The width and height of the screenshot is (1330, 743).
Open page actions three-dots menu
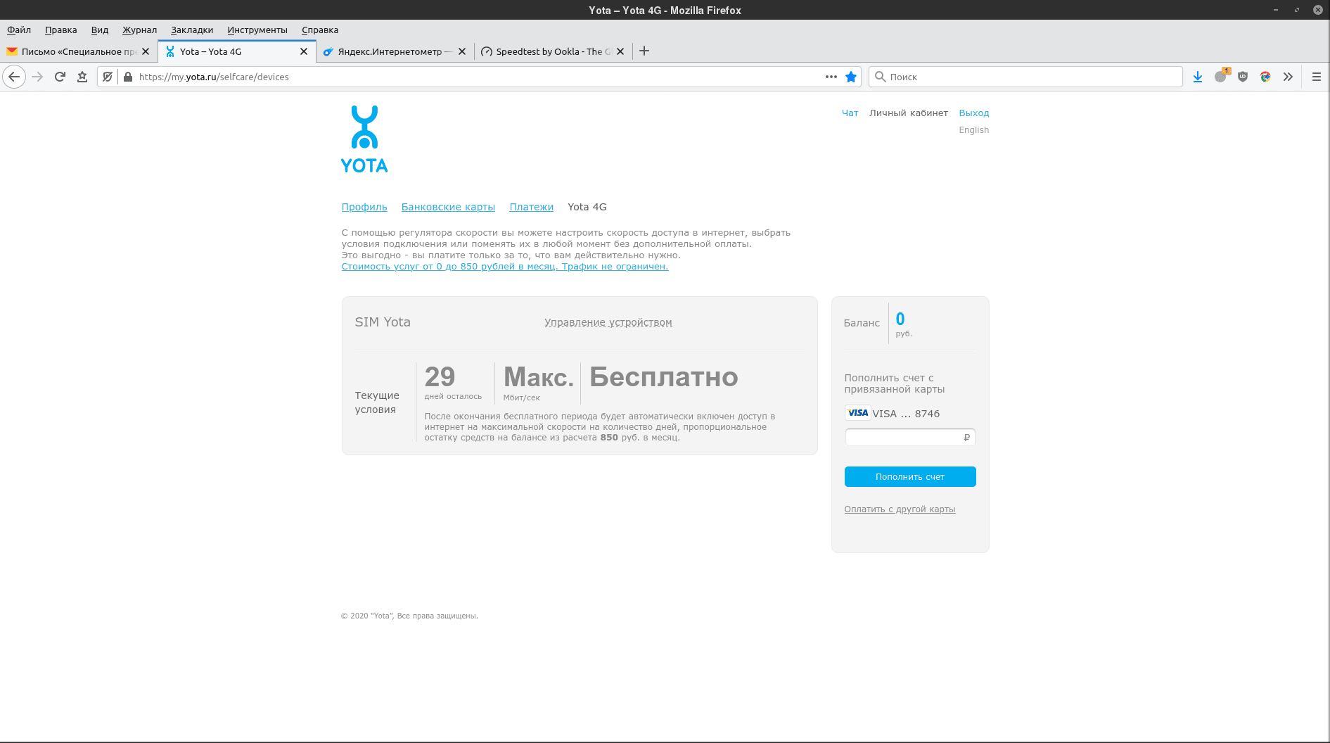(831, 77)
